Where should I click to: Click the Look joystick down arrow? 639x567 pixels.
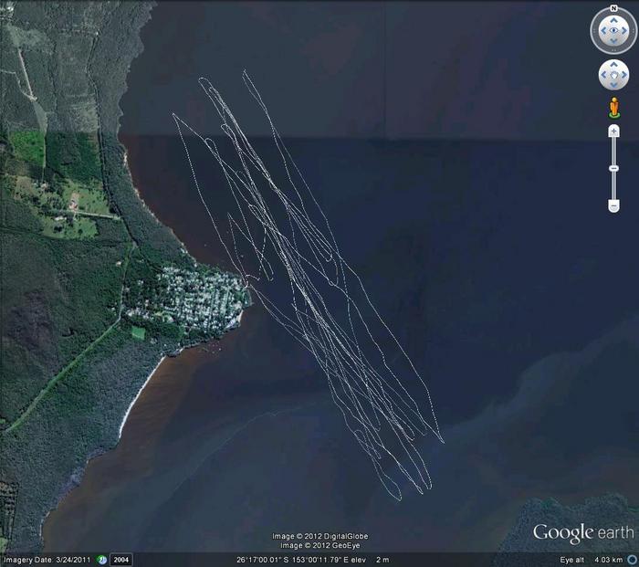(x=613, y=42)
